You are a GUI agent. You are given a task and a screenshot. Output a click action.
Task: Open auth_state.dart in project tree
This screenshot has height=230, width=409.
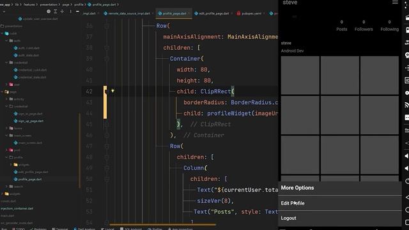coord(26,56)
